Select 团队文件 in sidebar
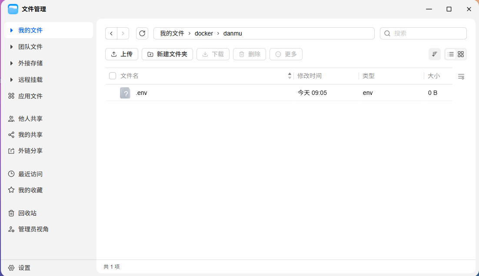The width and height of the screenshot is (479, 276). pyautogui.click(x=30, y=47)
